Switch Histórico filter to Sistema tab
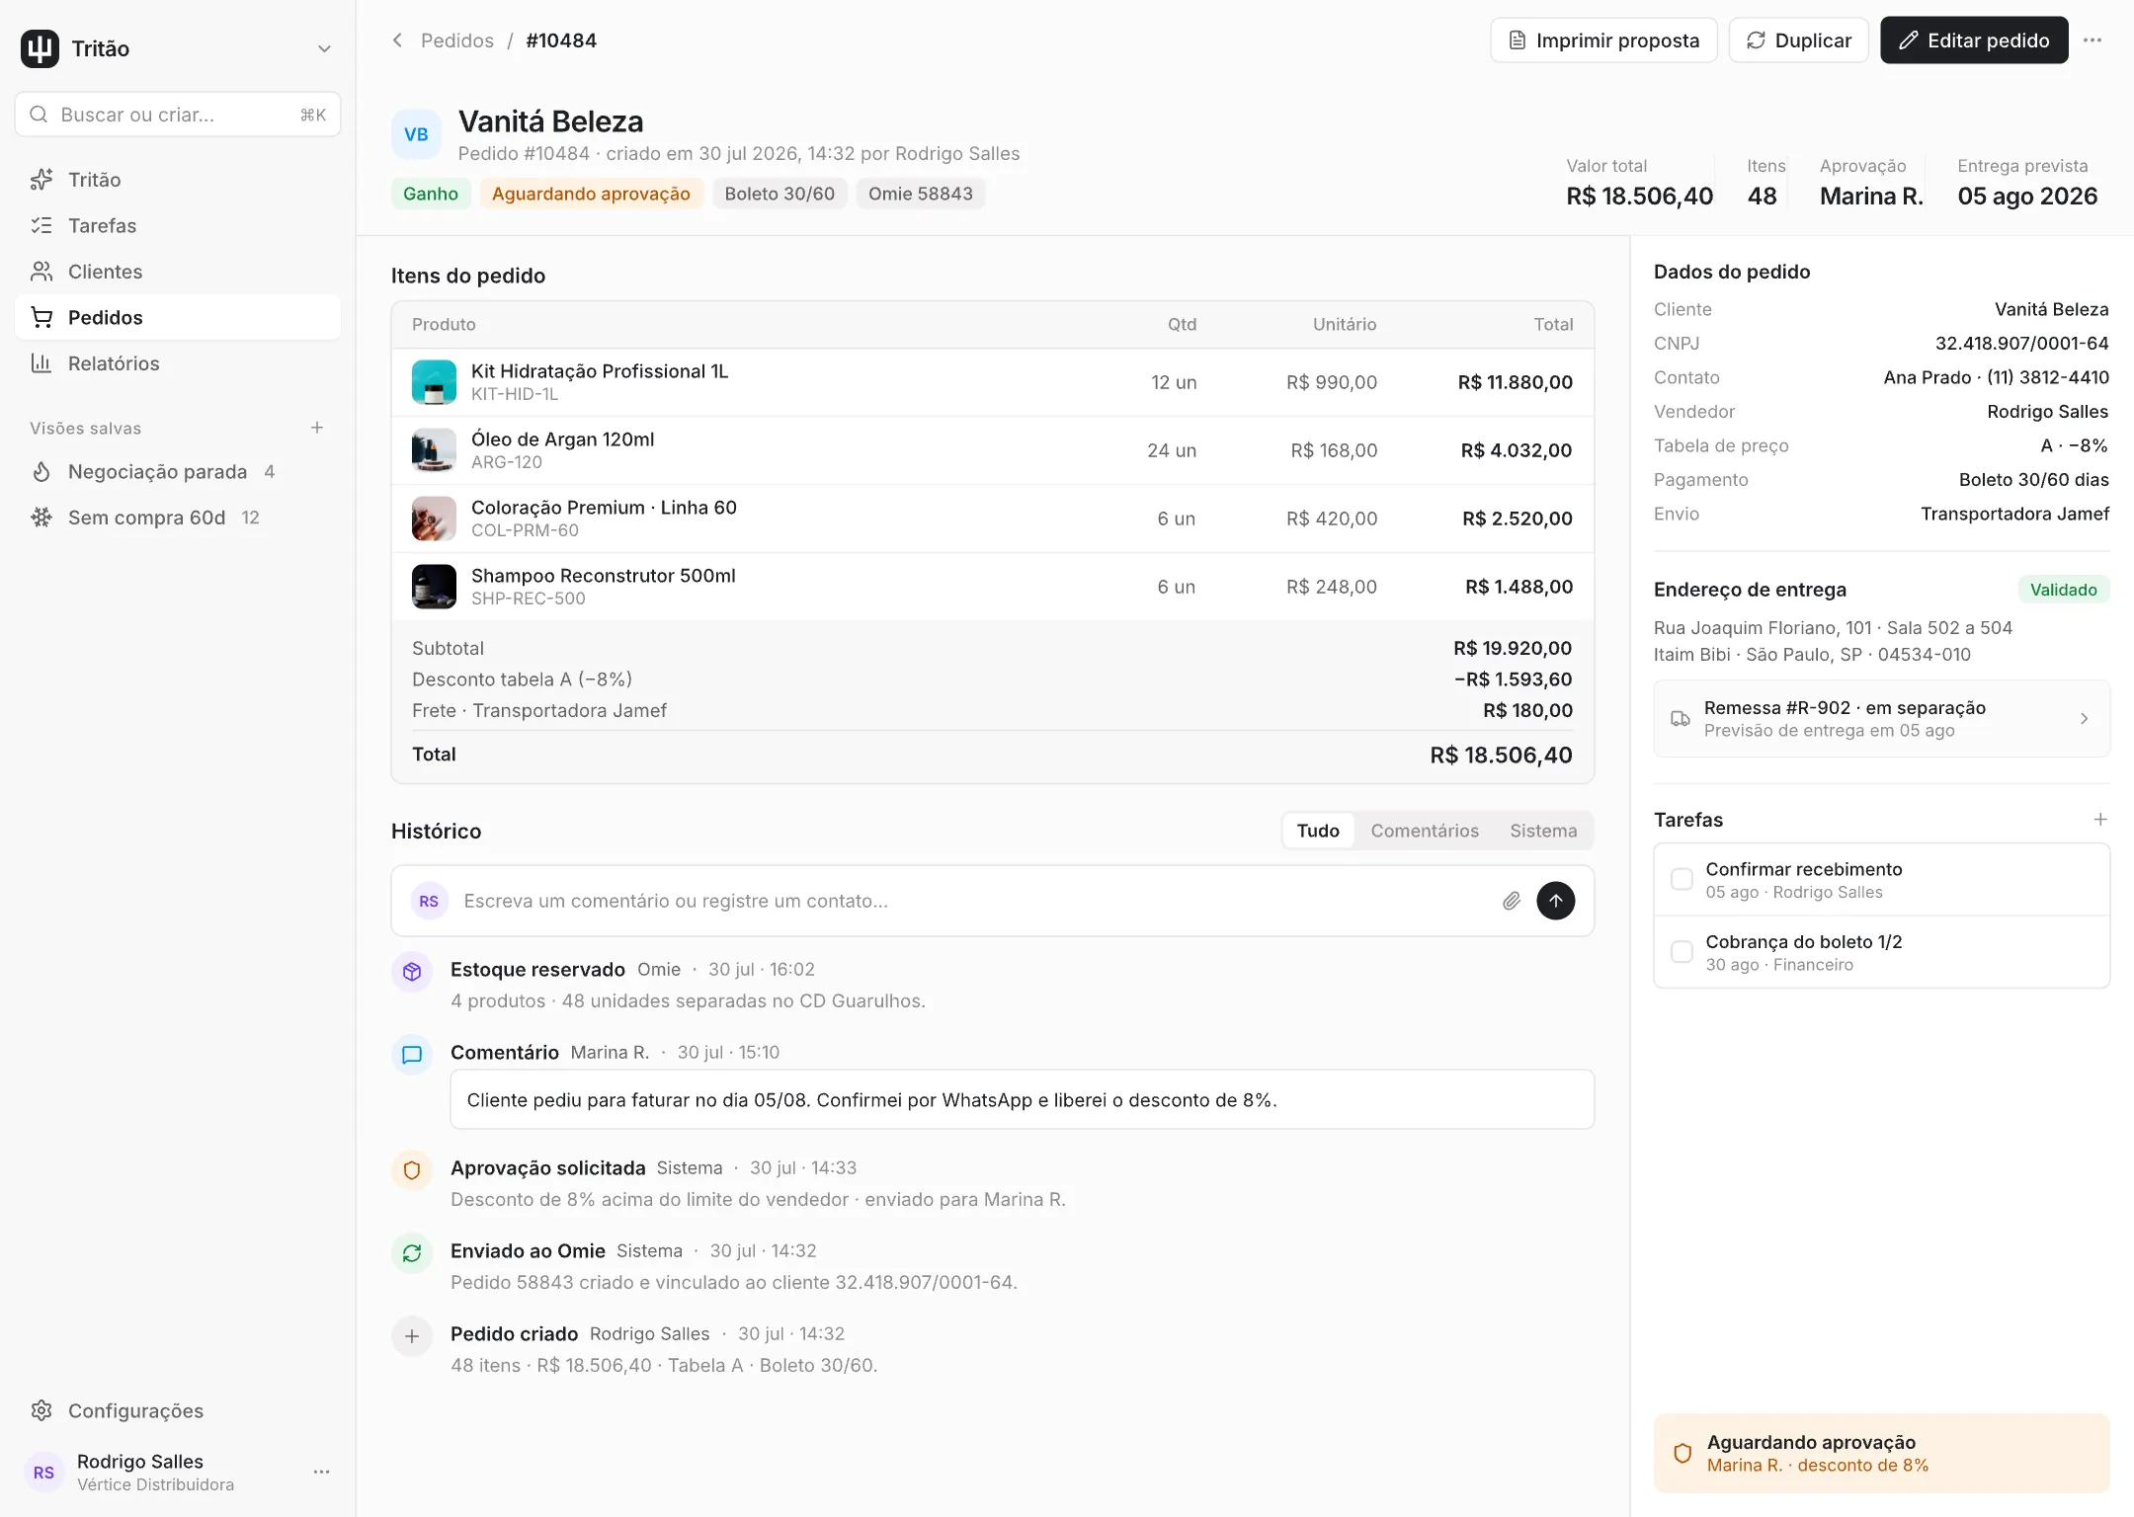Viewport: 2134px width, 1517px height. tap(1543, 831)
